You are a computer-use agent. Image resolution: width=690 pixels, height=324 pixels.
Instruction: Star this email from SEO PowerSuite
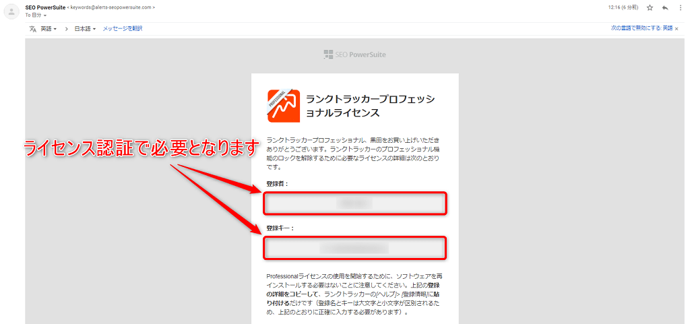point(650,7)
